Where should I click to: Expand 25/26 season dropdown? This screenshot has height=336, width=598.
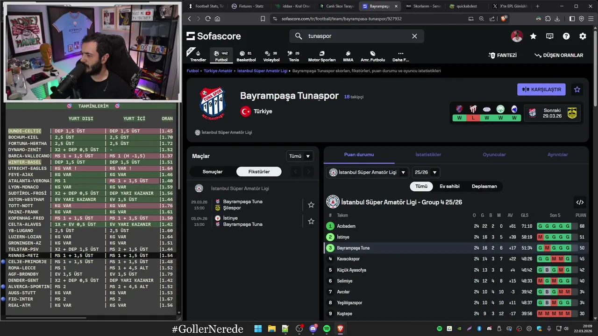click(426, 172)
